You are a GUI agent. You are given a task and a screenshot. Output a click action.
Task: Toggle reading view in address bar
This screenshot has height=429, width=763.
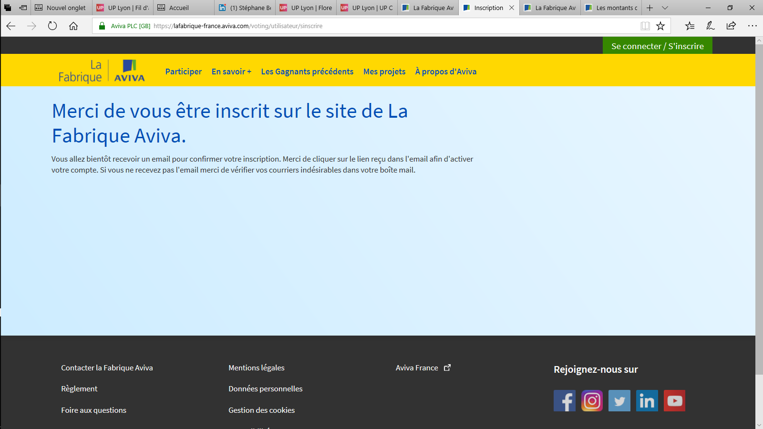[x=645, y=26]
